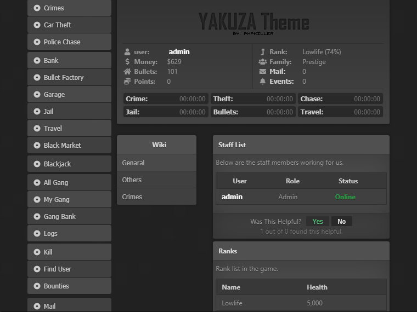Viewport: 417px width, 312px height.
Task: Click the user profile icon
Action: tap(127, 52)
